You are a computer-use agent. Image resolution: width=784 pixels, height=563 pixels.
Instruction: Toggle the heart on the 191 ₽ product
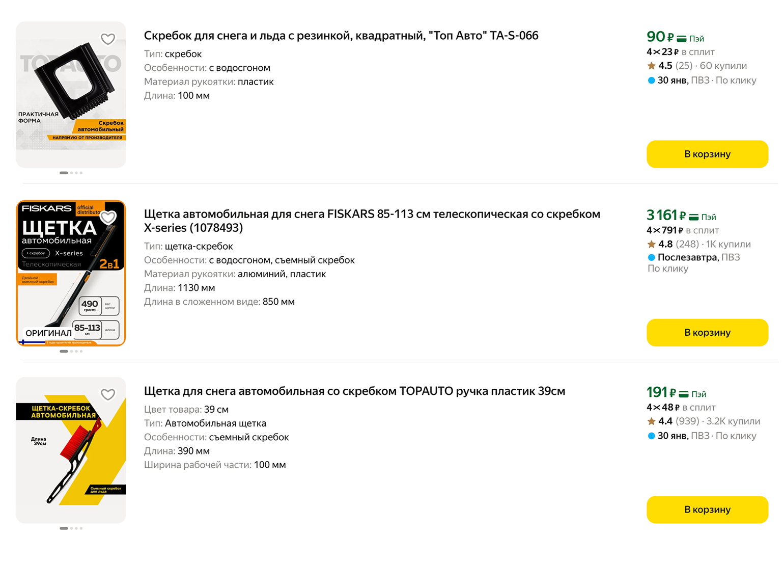pyautogui.click(x=107, y=394)
